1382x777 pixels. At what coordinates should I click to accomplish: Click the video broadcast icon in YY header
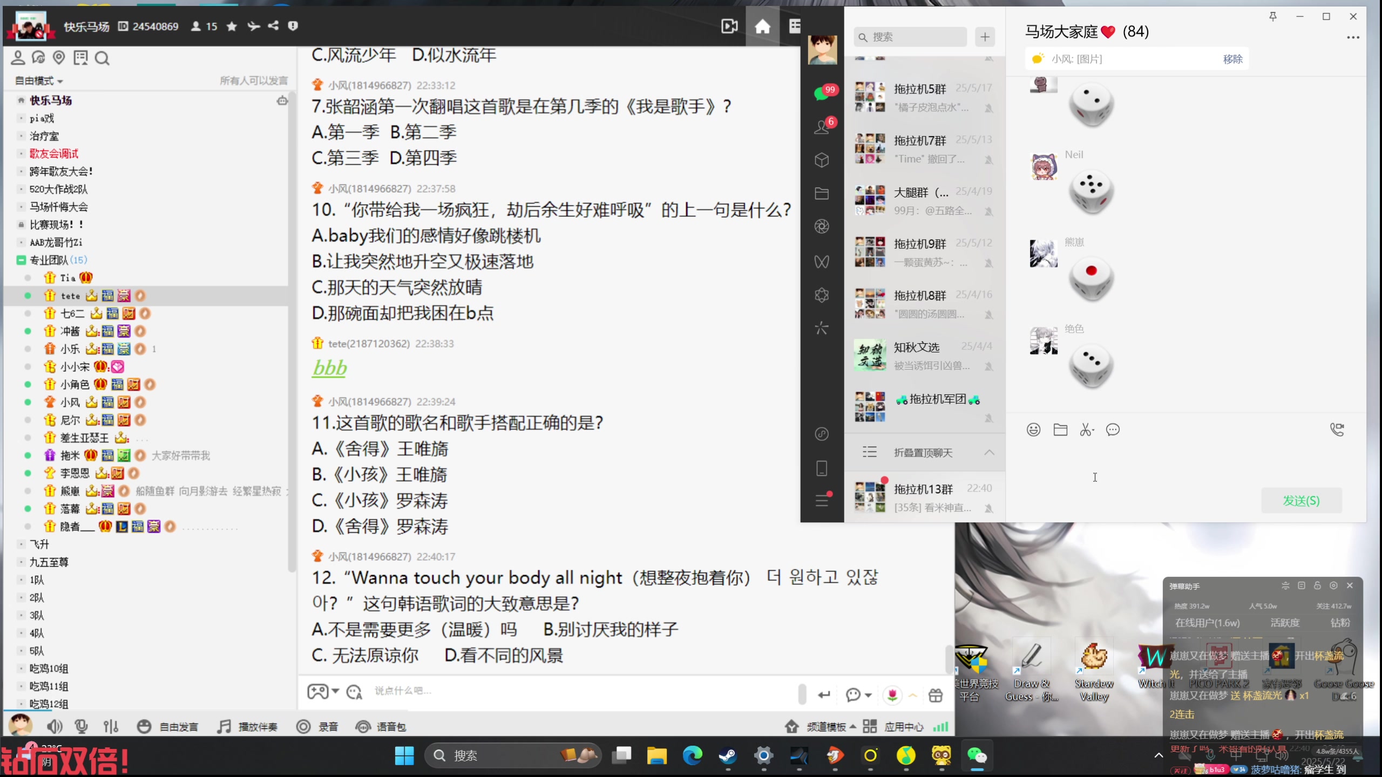729,26
